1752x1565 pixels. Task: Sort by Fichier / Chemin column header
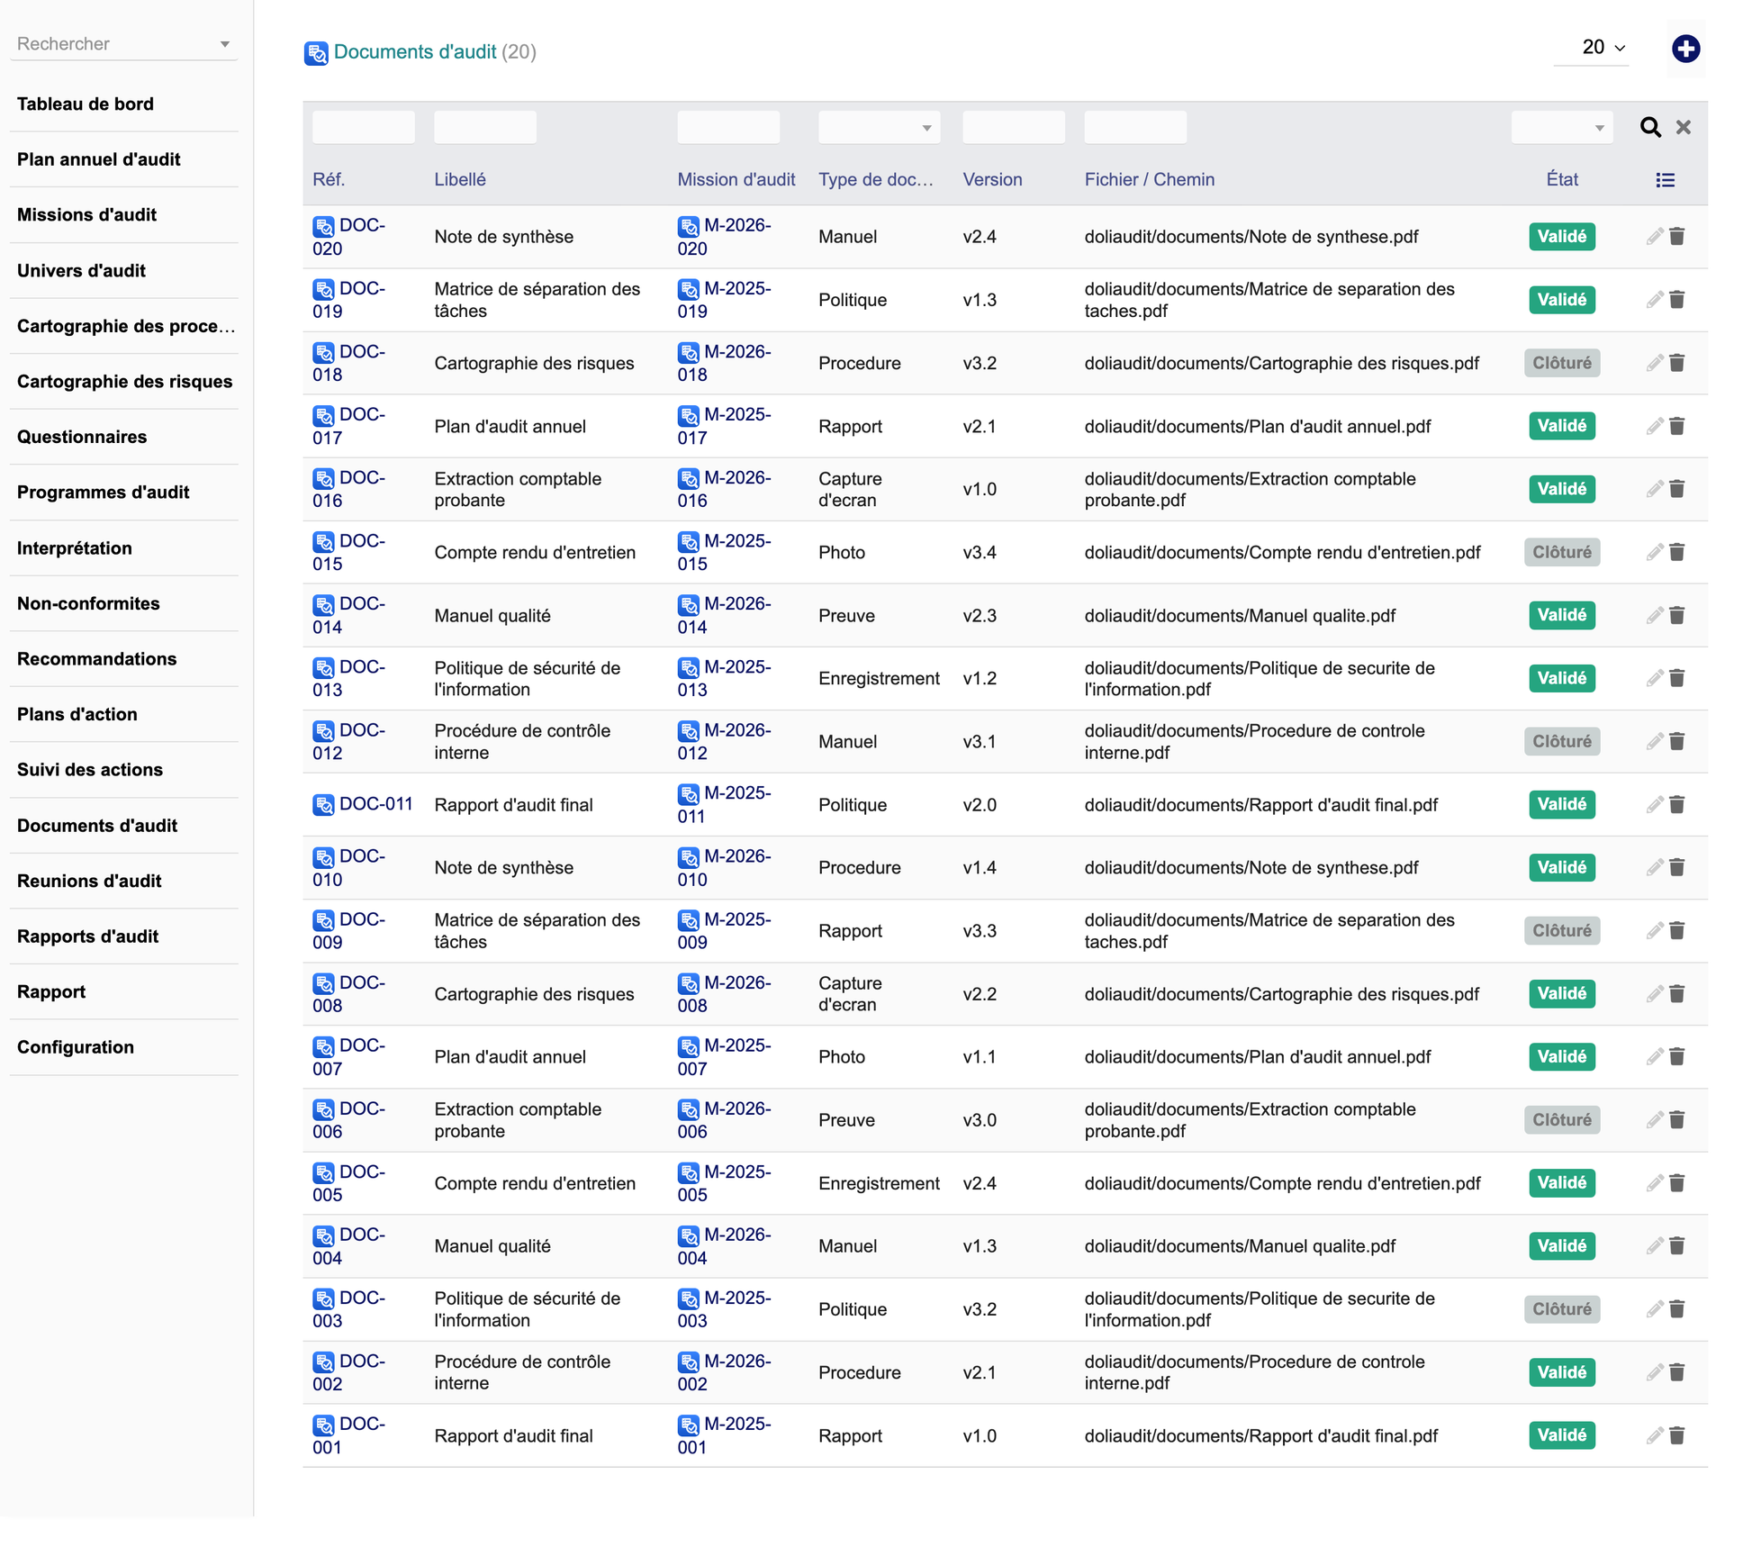coord(1150,179)
